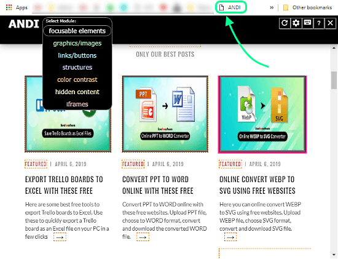Viewport: 338px width, 259px height.
Task: Close the ANDI toolbar
Action: [330, 23]
